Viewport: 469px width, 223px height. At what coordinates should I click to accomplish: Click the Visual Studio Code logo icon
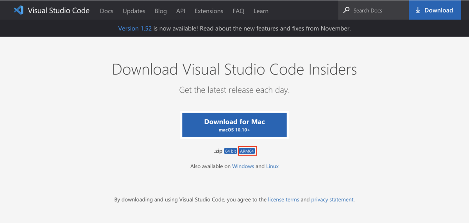pos(18,10)
